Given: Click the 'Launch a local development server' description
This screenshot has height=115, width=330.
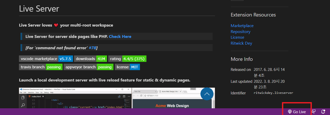Looking at the screenshot, I should (105, 80).
